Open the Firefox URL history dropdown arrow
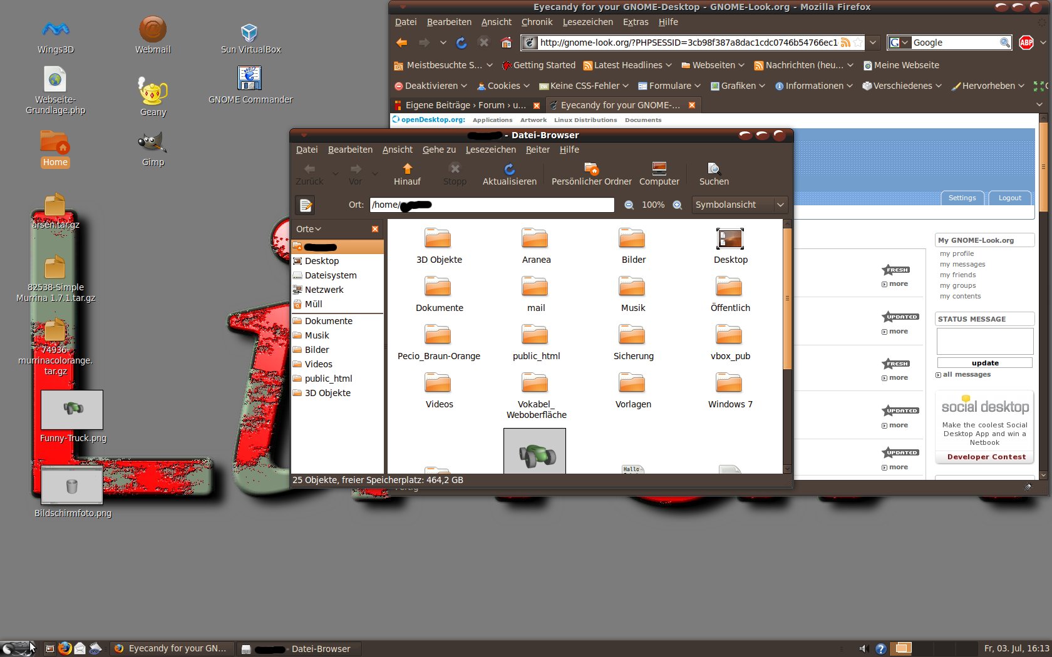This screenshot has width=1052, height=657. 873,43
